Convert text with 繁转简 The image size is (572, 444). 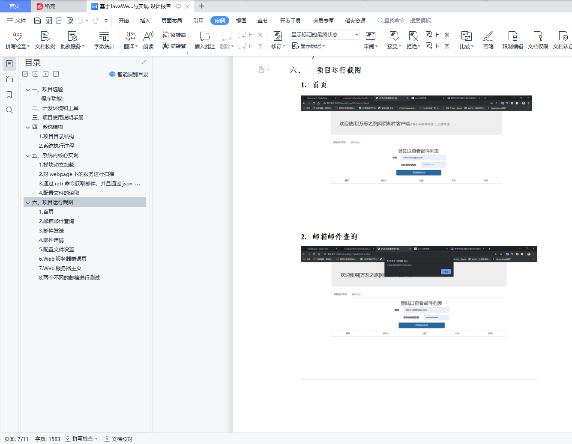coord(174,35)
